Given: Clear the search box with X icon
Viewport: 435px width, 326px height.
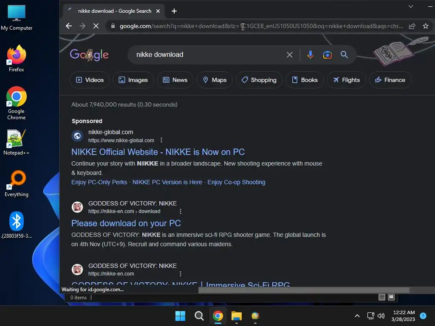Looking at the screenshot, I should point(289,55).
